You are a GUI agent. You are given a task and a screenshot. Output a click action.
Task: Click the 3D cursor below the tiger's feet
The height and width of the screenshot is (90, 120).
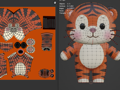pyautogui.click(x=91, y=83)
